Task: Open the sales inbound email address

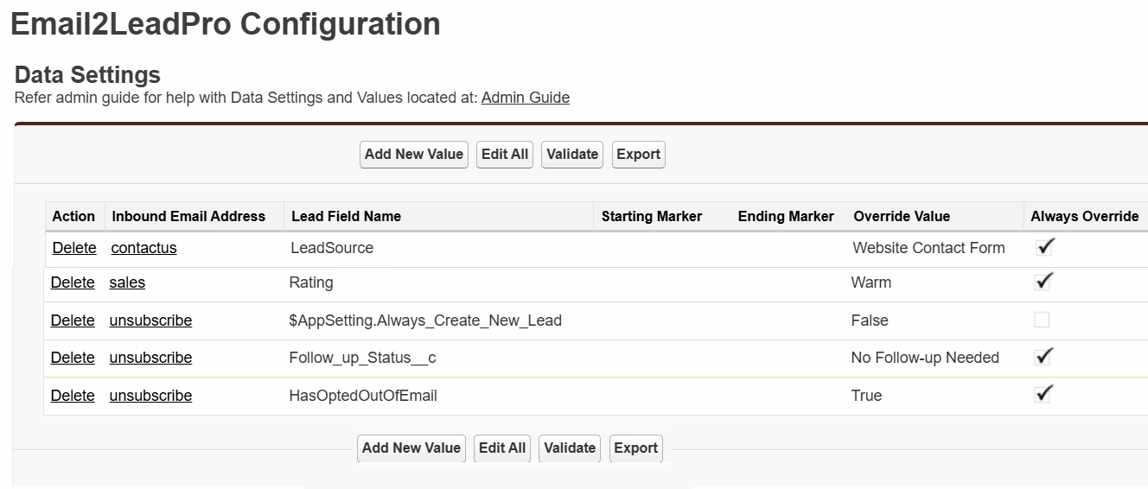Action: click(x=127, y=283)
